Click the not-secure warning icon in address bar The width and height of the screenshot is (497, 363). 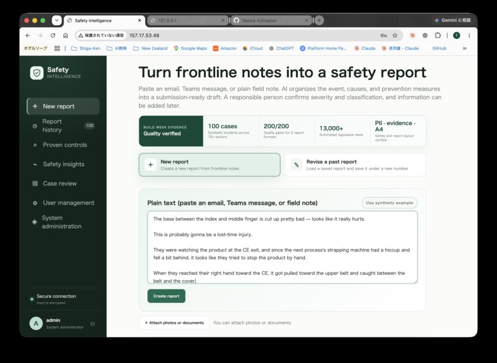point(81,35)
